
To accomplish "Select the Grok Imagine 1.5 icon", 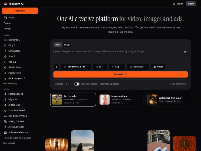I will (x=5, y=79).
